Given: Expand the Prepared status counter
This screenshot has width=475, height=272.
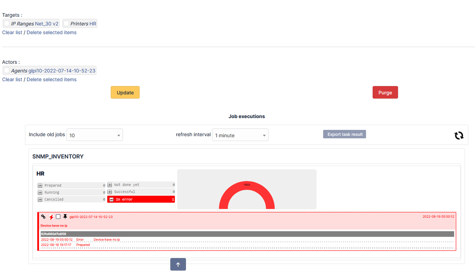Looking at the screenshot, I should click(39, 185).
